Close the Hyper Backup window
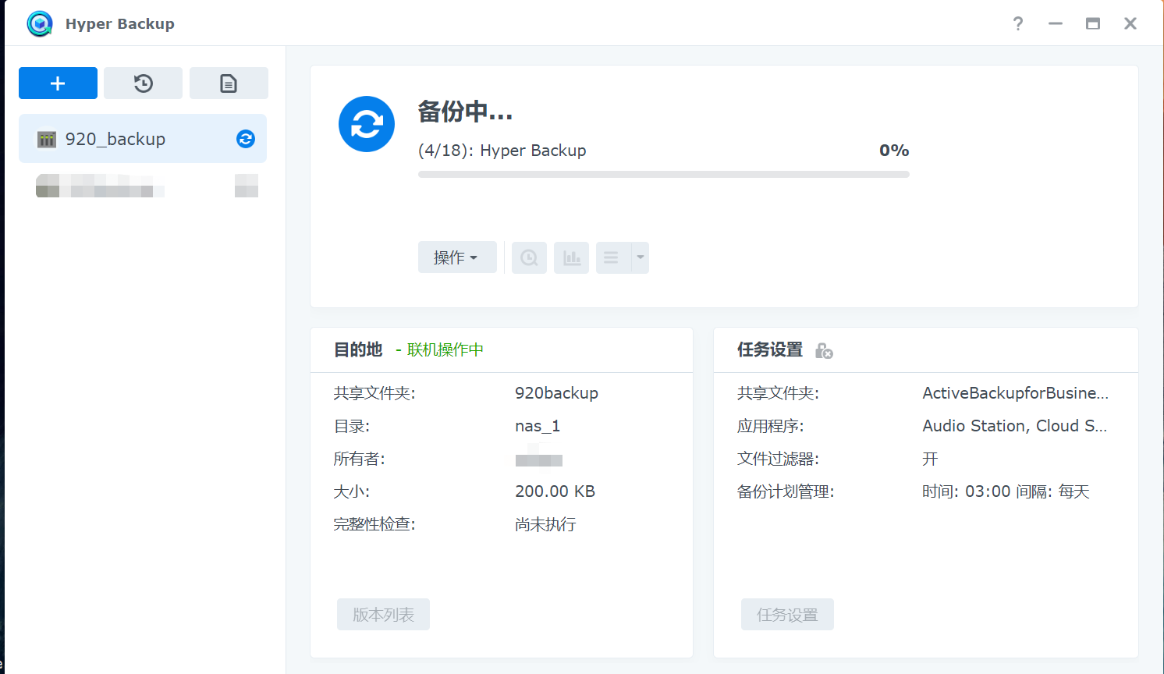1164x674 pixels. click(1130, 23)
